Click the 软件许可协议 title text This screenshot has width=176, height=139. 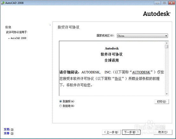pos(112,54)
